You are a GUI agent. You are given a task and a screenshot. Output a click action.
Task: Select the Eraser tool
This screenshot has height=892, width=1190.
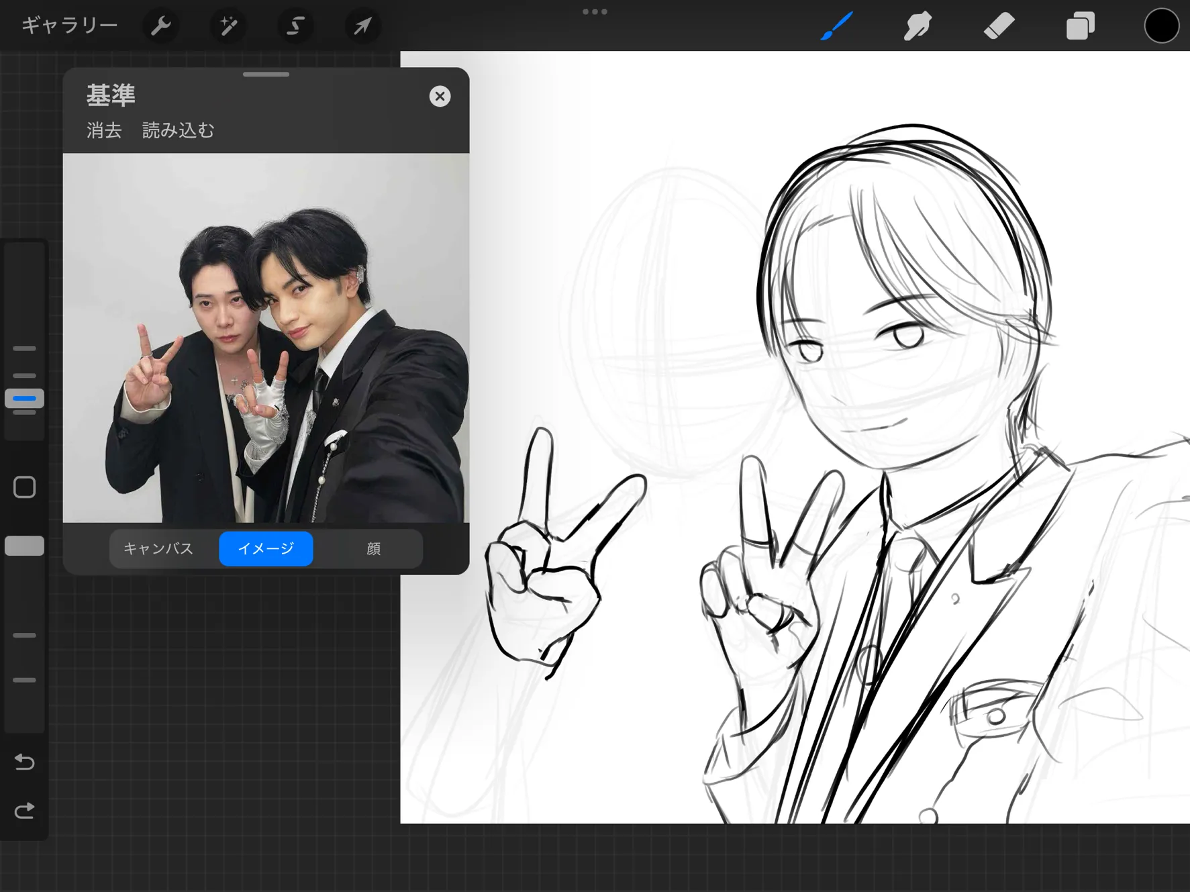tap(999, 26)
